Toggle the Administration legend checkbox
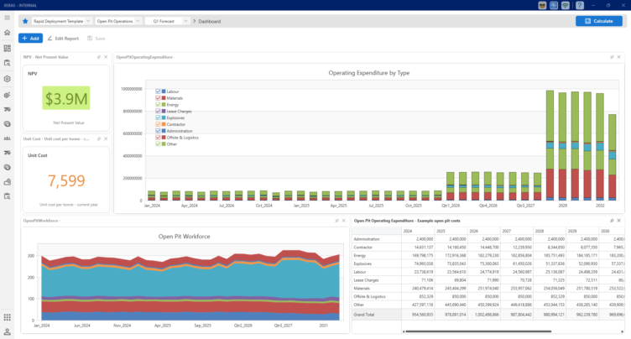 pos(158,131)
